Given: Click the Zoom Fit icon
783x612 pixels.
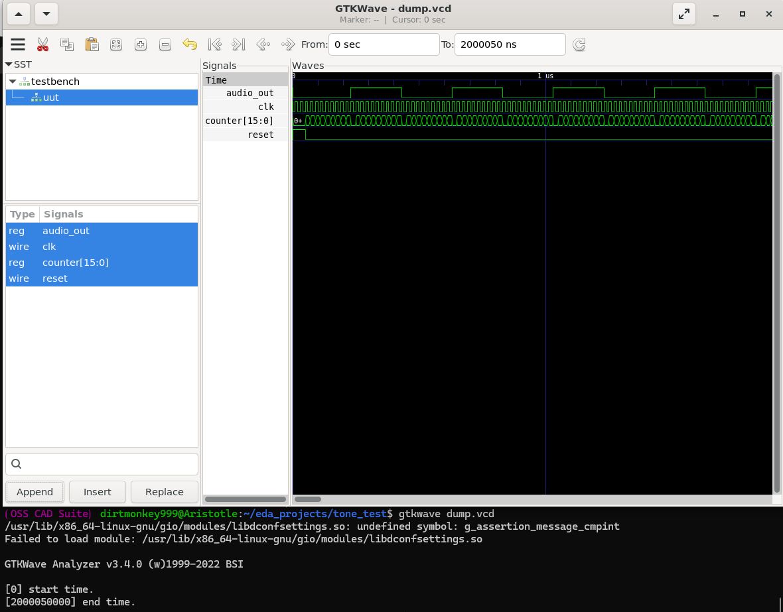Looking at the screenshot, I should pos(116,44).
